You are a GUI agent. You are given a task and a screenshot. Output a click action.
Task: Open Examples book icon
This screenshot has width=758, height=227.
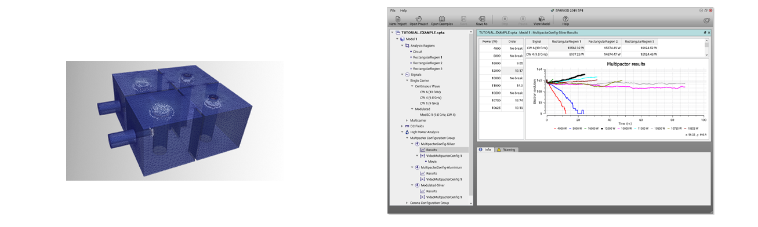point(442,19)
